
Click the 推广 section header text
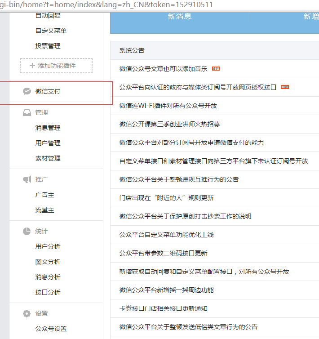41,179
